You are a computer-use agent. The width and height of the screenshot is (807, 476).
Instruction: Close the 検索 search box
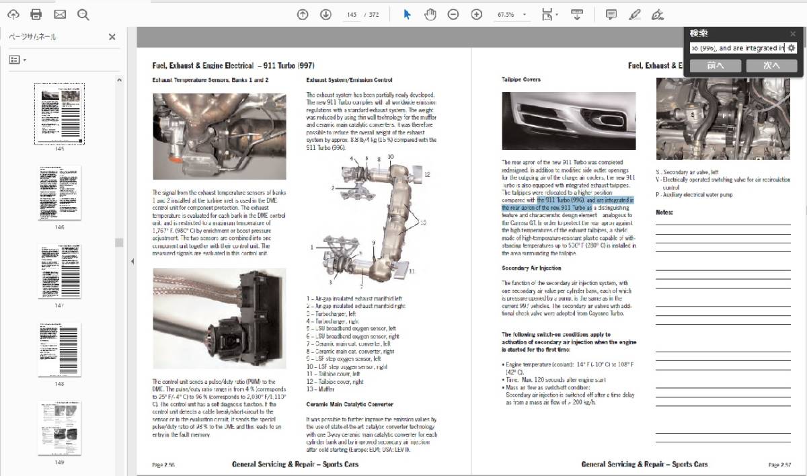click(793, 34)
